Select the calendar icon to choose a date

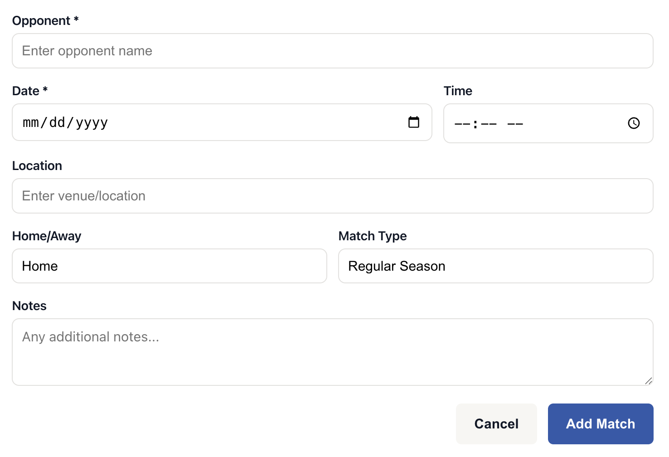click(x=413, y=122)
